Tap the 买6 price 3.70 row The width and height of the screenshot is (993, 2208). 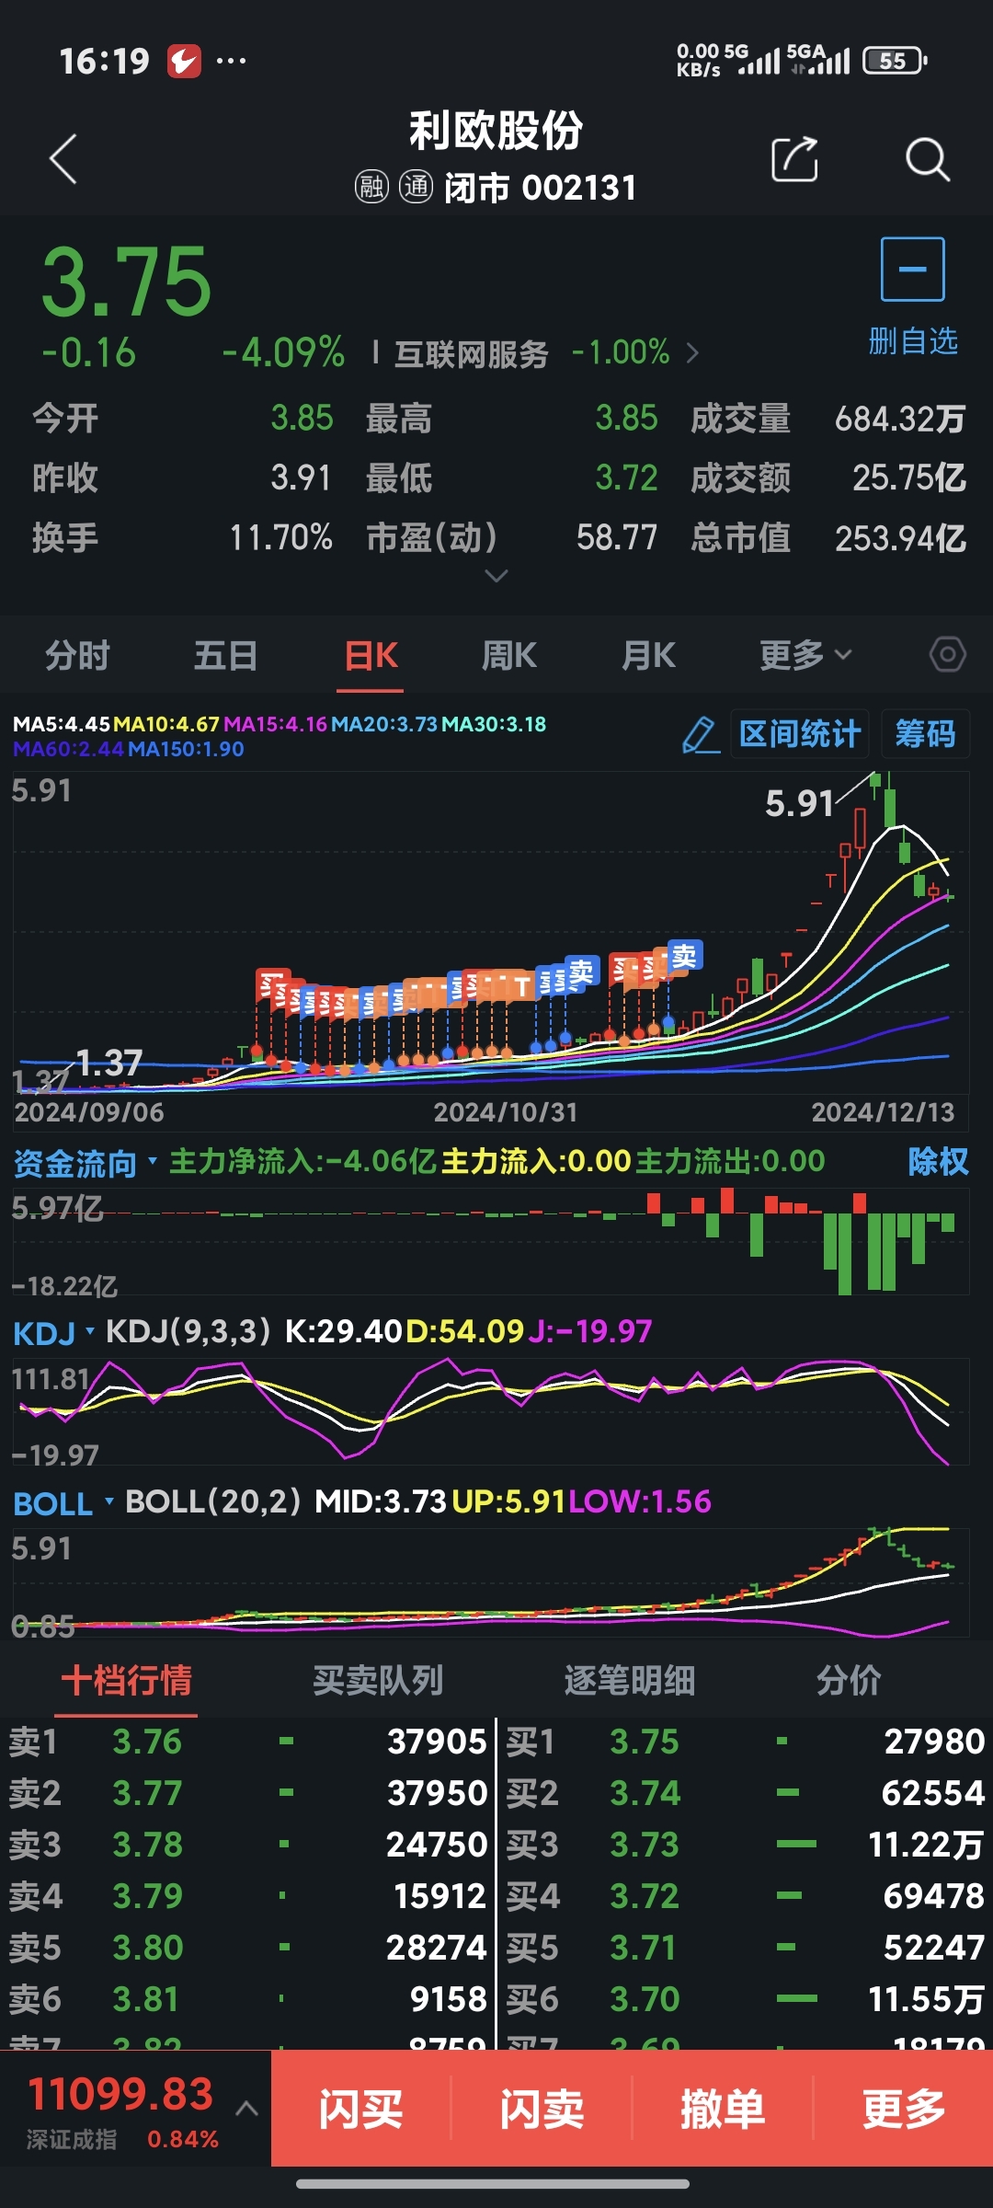pyautogui.click(x=746, y=1999)
